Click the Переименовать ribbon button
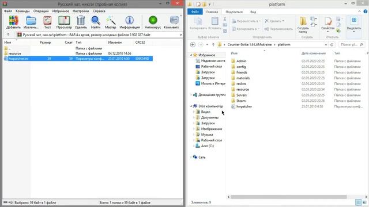The image size is (369, 207). (x=278, y=29)
